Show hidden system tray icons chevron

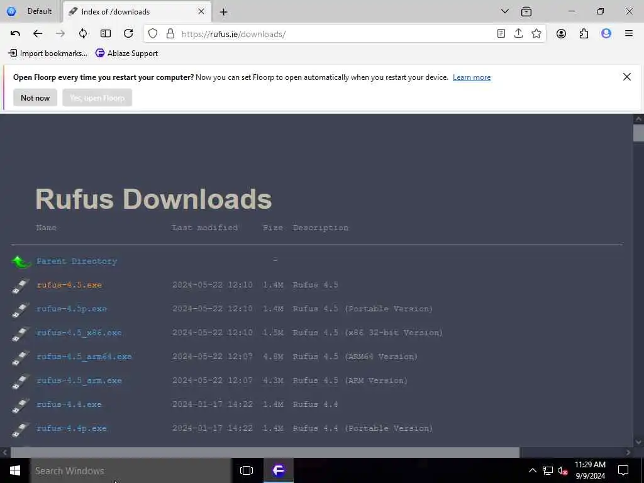click(532, 470)
